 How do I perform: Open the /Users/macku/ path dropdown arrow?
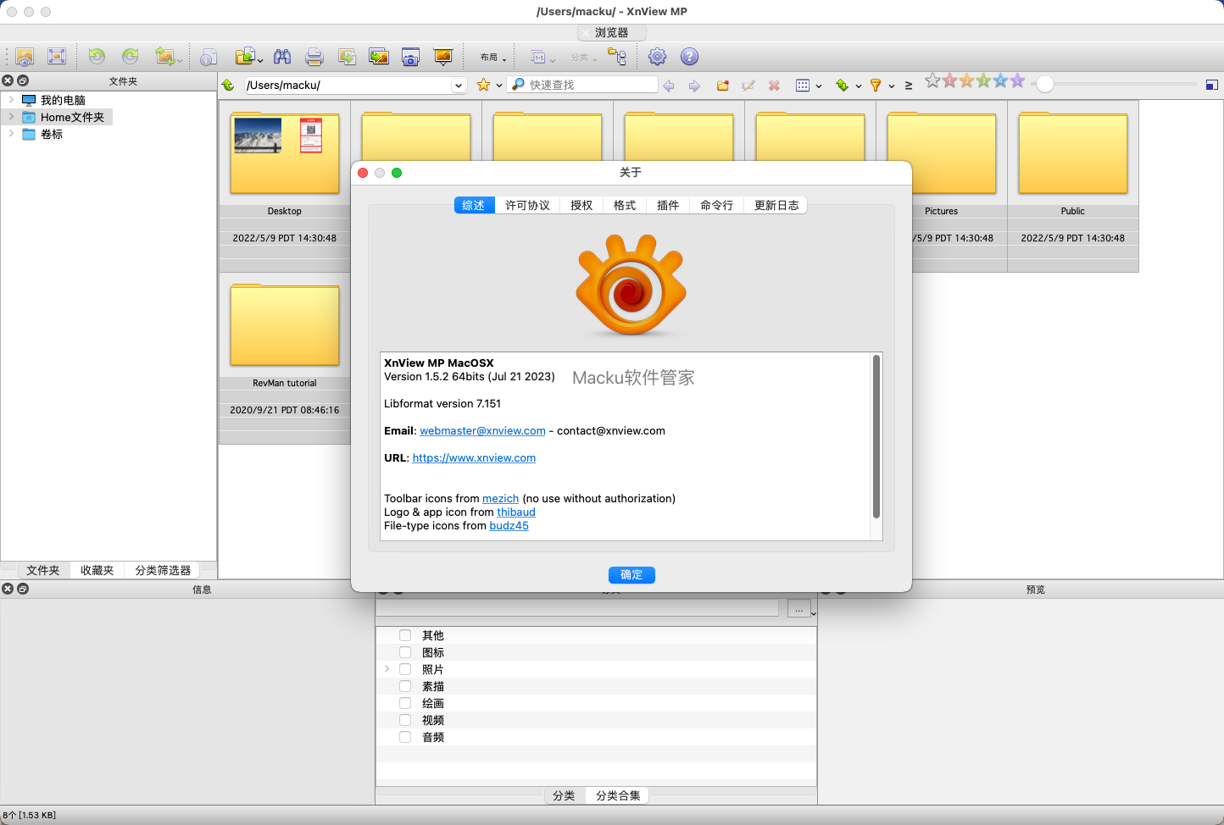tap(459, 86)
